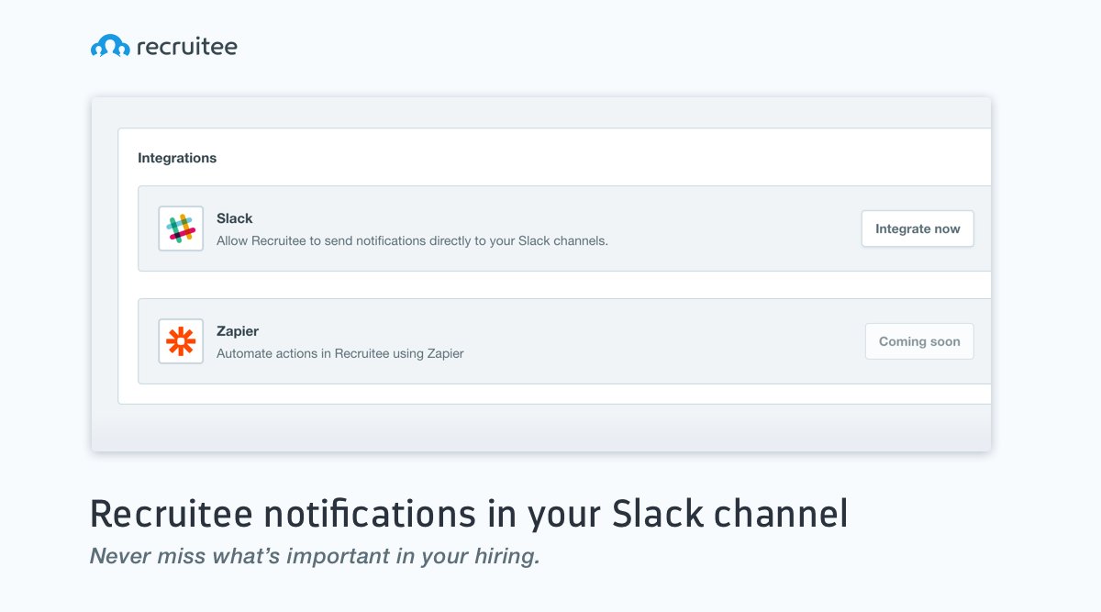Click the Slack app icon
1101x612 pixels.
click(x=181, y=228)
